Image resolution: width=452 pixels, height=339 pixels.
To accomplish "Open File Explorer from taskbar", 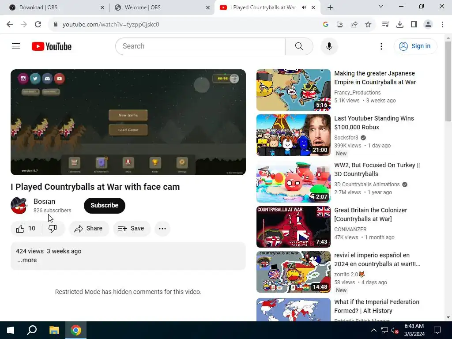I will coord(54,330).
